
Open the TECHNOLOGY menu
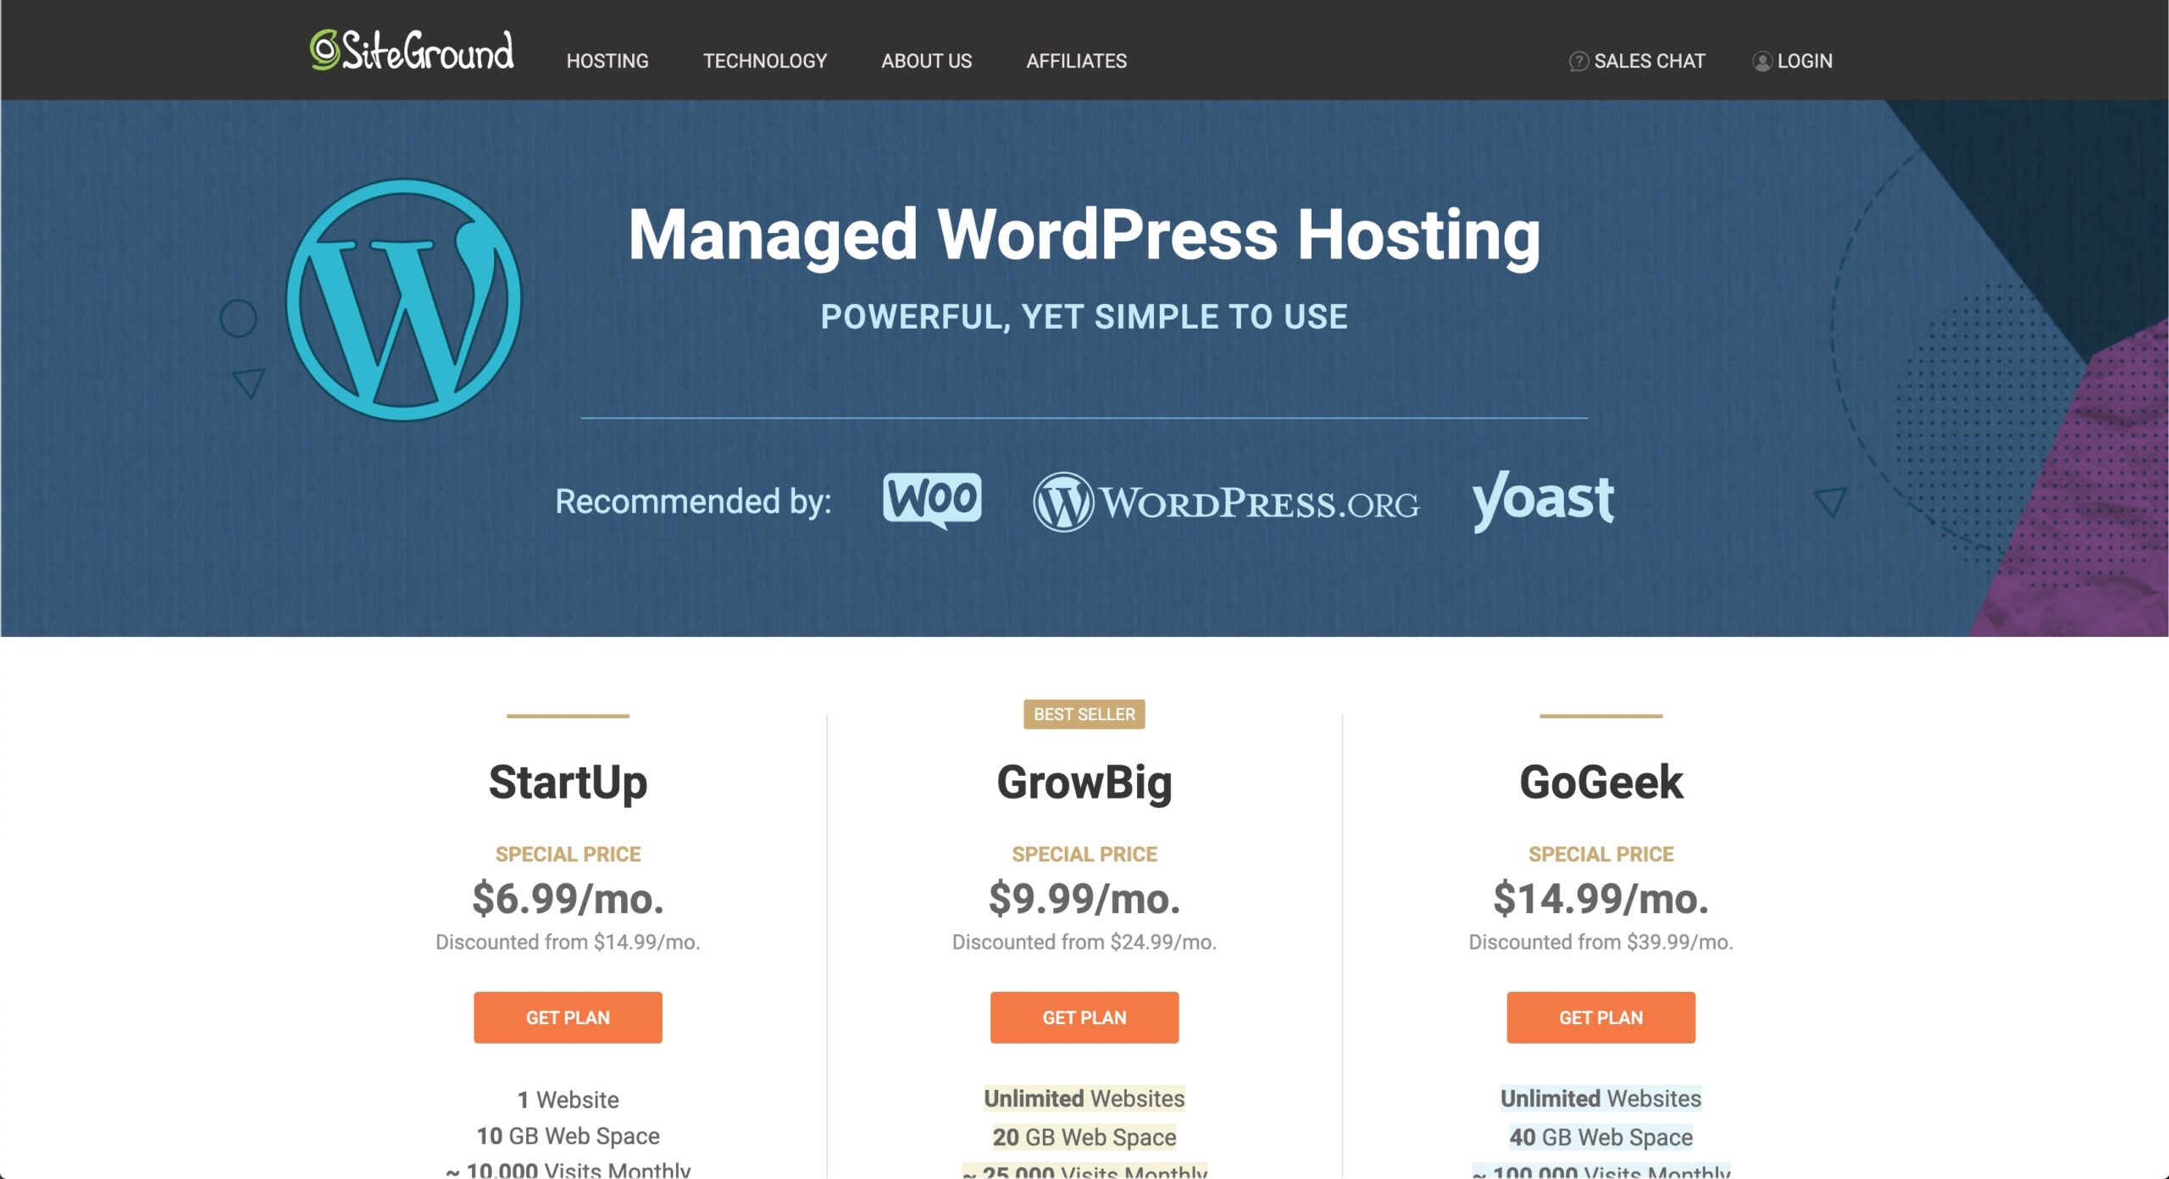[x=764, y=60]
